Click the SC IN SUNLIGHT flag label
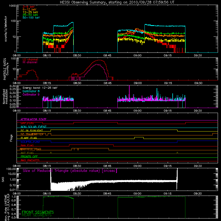Screen dimensions: 221x221 [32, 130]
